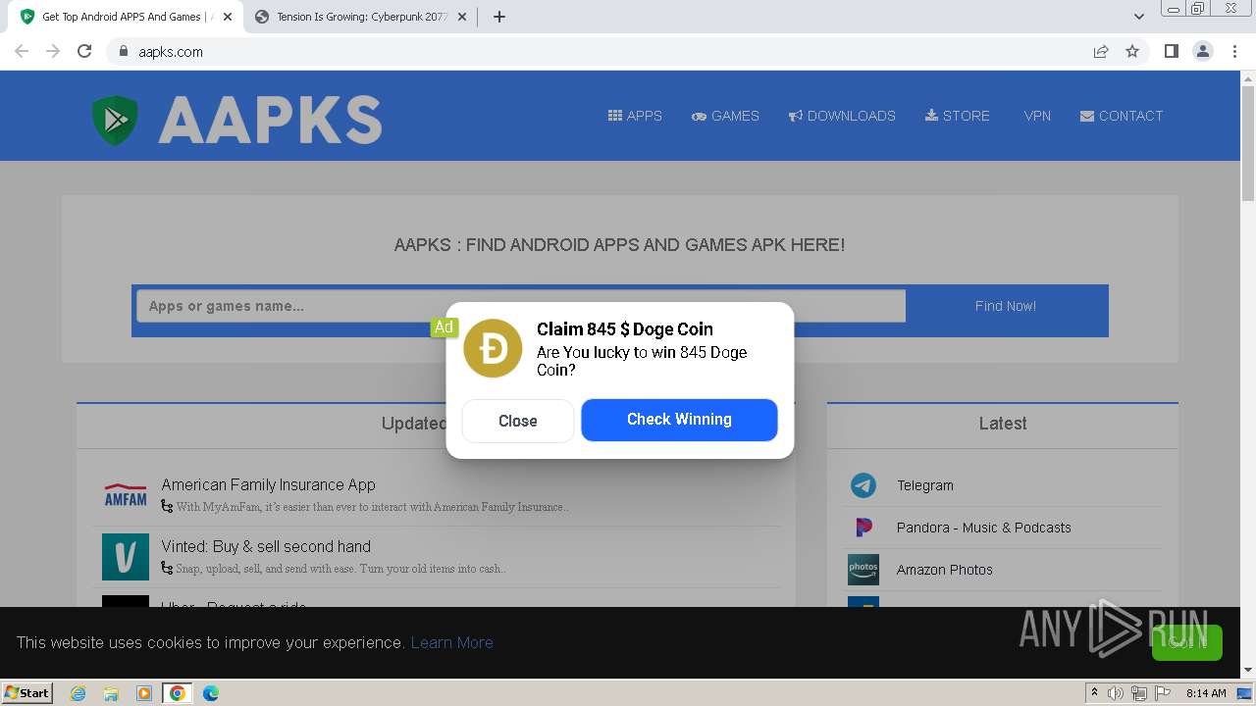This screenshot has height=706, width=1256.
Task: Launch Microsoft Edge from taskbar
Action: [x=211, y=693]
